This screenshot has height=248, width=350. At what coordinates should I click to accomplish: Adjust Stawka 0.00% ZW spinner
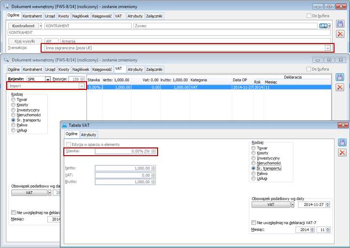153,151
